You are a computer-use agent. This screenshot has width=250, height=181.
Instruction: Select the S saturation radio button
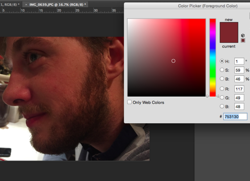coord(222,70)
